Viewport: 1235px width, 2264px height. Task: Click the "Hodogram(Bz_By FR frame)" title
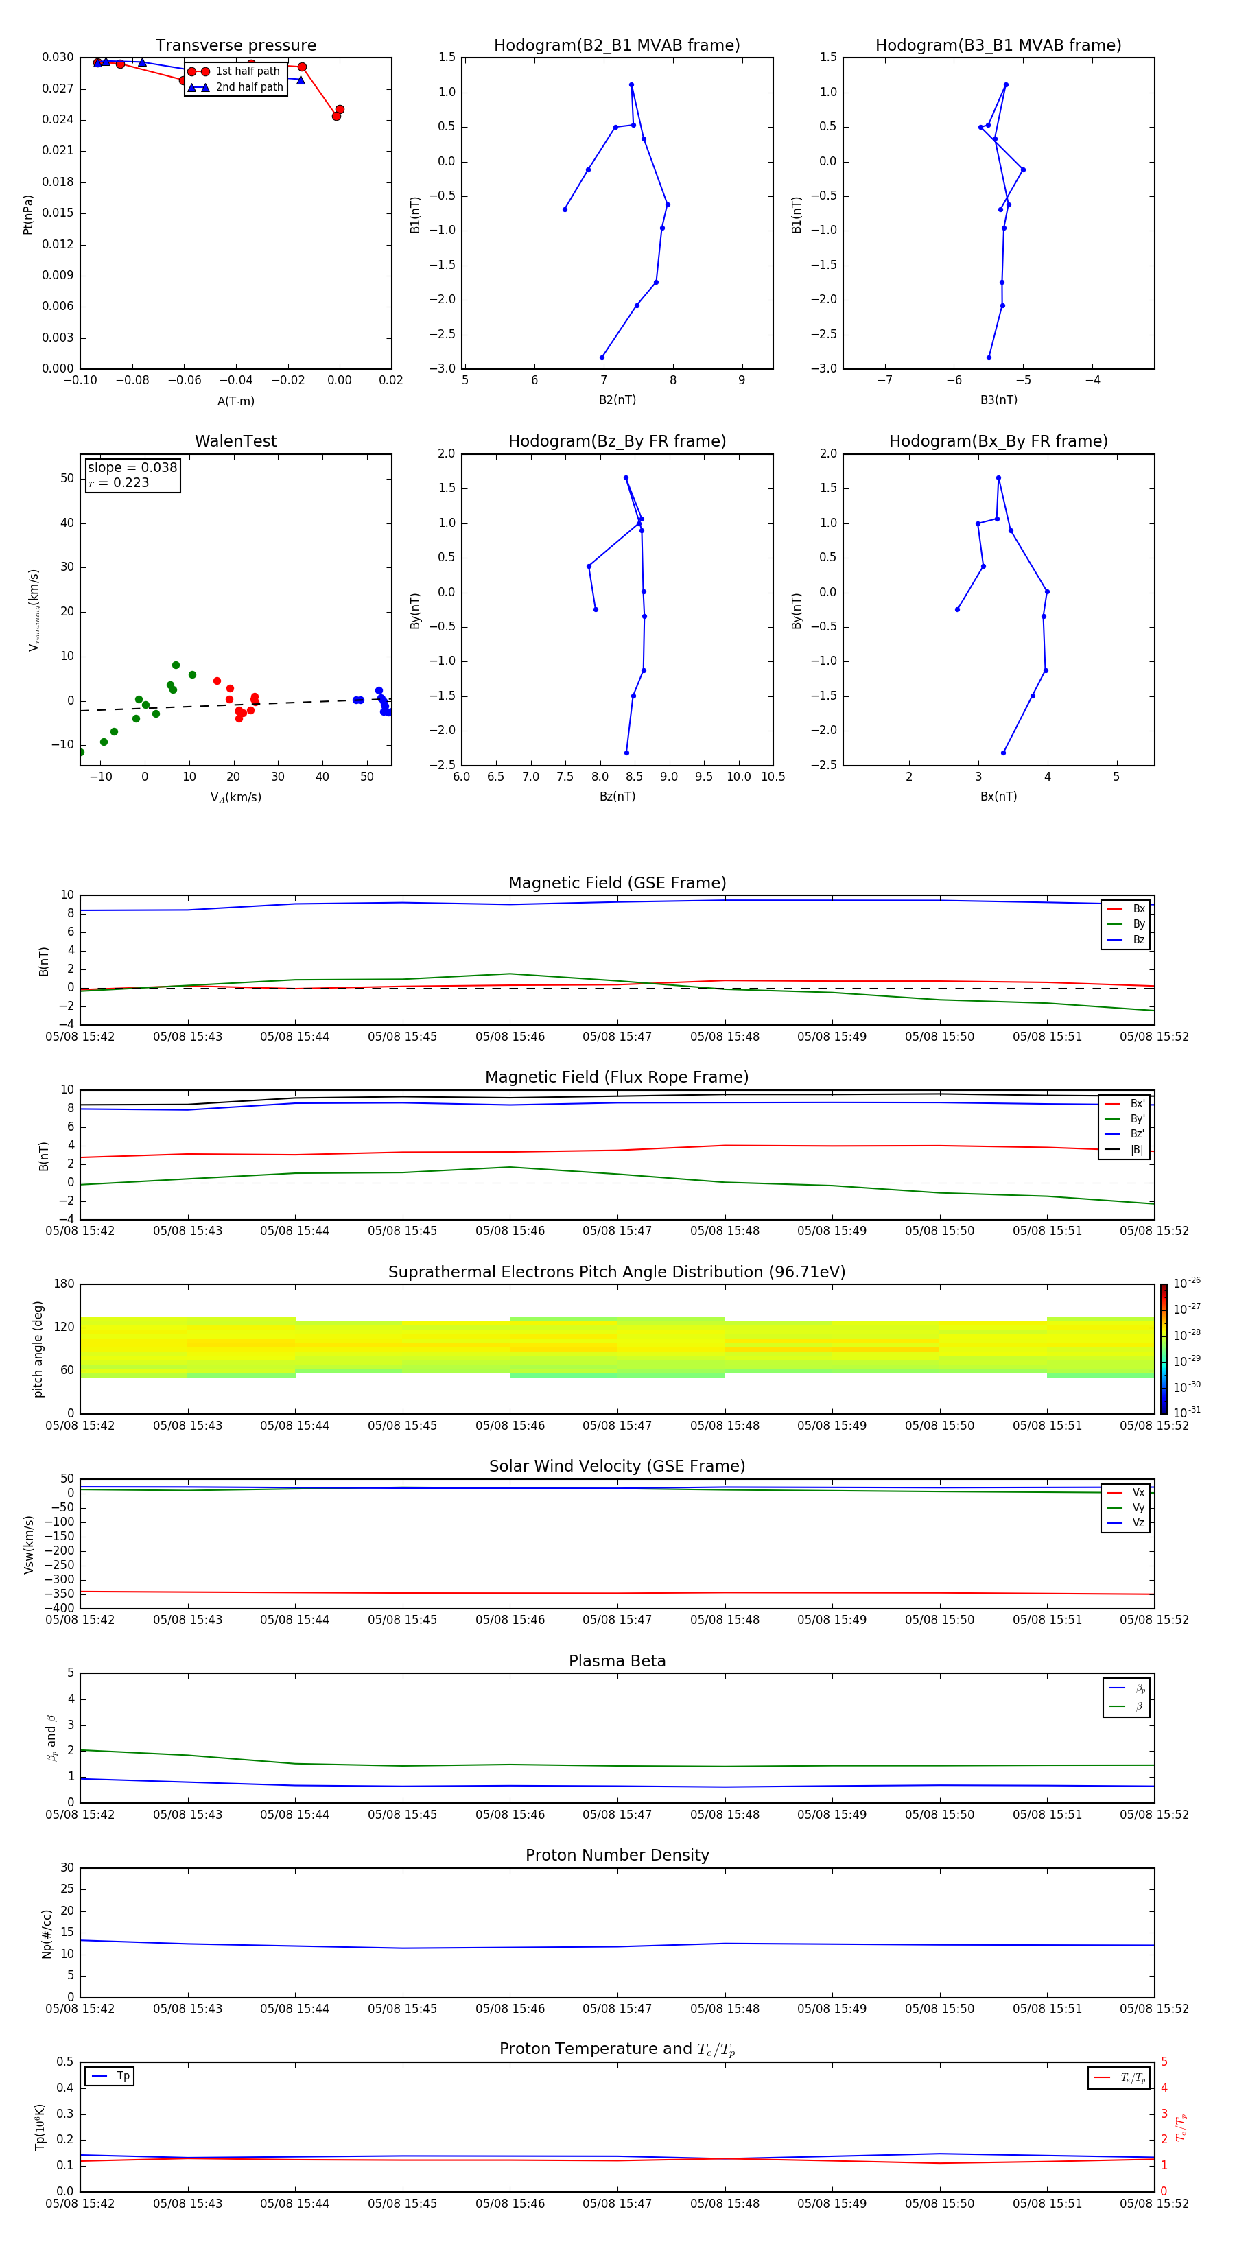click(x=617, y=441)
